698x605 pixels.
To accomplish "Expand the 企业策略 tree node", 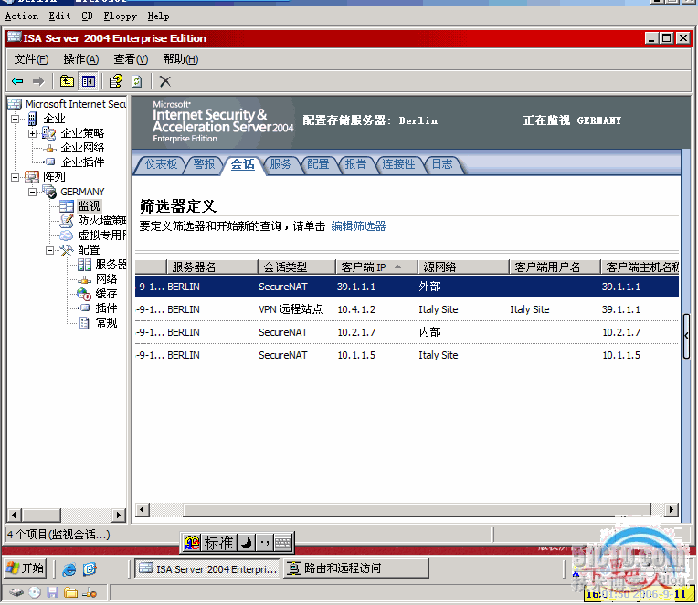I will point(33,133).
